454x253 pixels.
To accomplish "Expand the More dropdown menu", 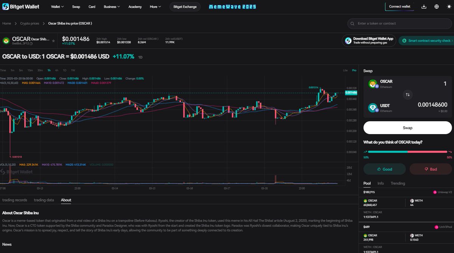I will pos(155,7).
